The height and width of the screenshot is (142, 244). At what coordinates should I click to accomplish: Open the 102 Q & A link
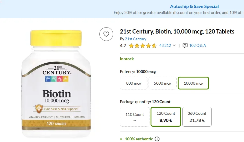point(198,45)
